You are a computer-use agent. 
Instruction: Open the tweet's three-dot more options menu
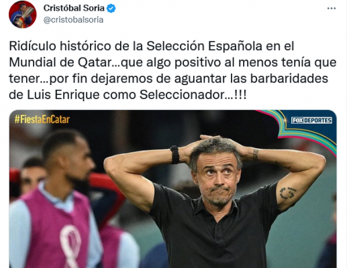(x=332, y=8)
